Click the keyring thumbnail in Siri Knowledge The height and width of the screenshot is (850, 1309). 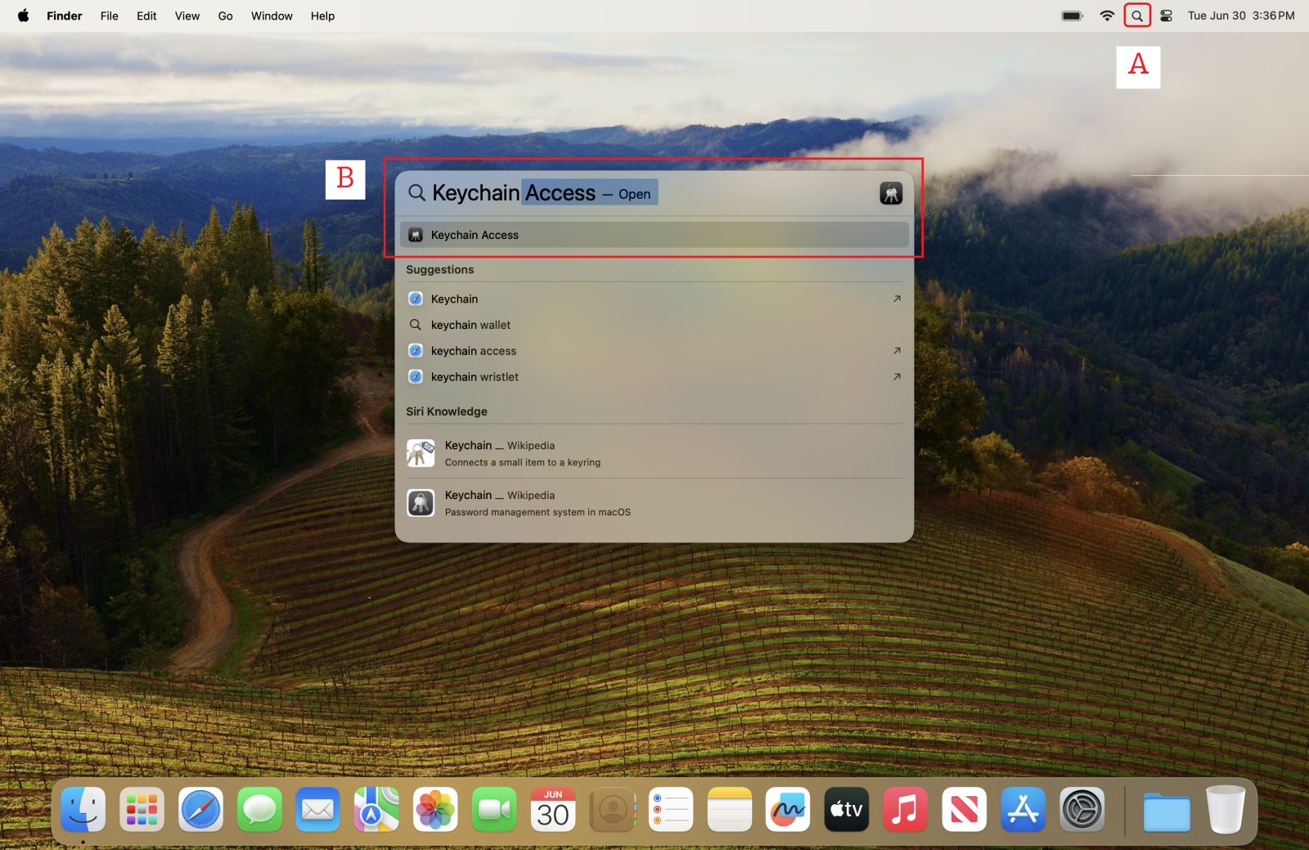[x=421, y=453]
